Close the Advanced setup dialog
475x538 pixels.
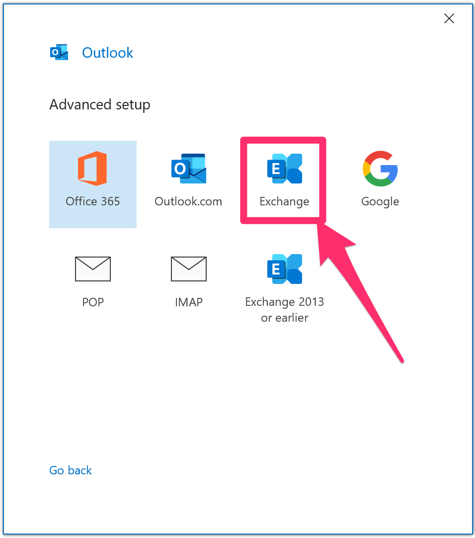[449, 18]
